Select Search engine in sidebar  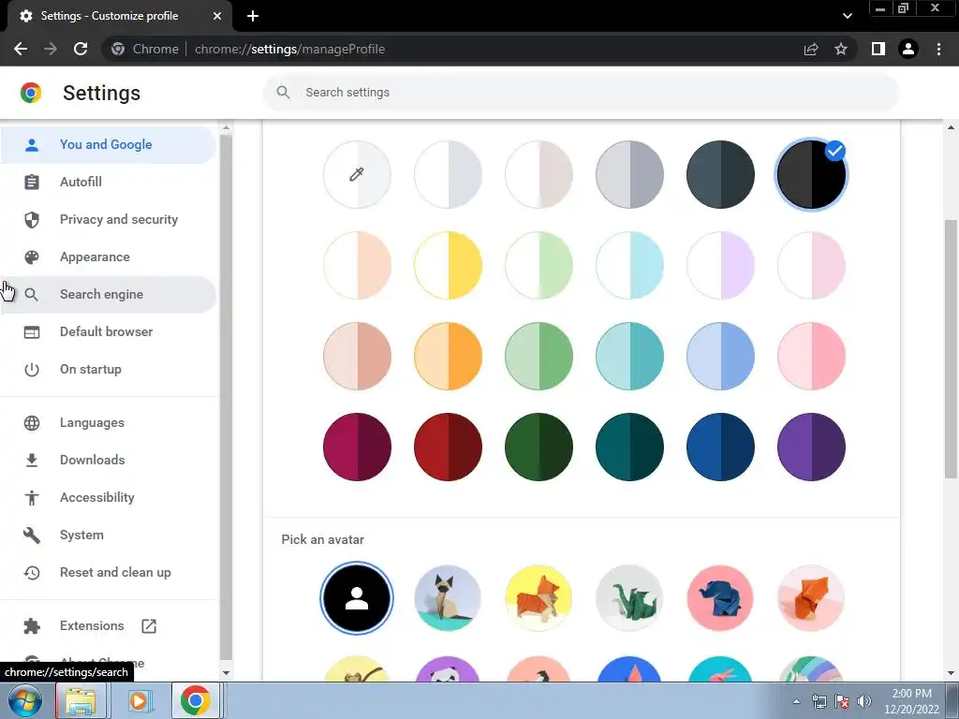pos(109,294)
